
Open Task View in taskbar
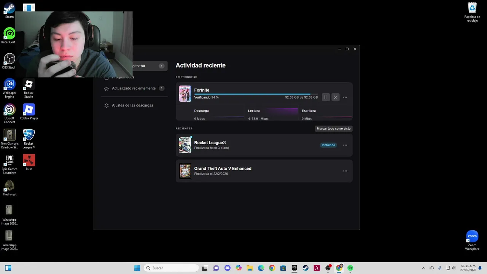[205, 268]
